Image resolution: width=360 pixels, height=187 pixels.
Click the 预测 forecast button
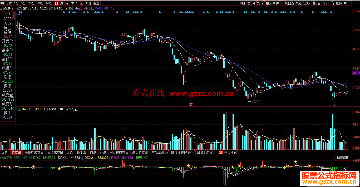coord(326,3)
